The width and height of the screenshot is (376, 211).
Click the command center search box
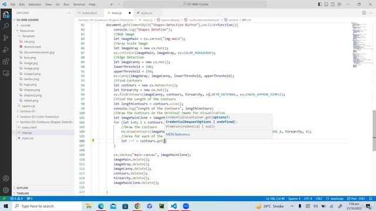[195, 4]
